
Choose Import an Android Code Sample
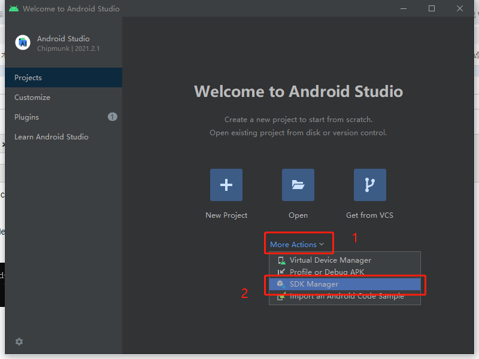point(345,296)
